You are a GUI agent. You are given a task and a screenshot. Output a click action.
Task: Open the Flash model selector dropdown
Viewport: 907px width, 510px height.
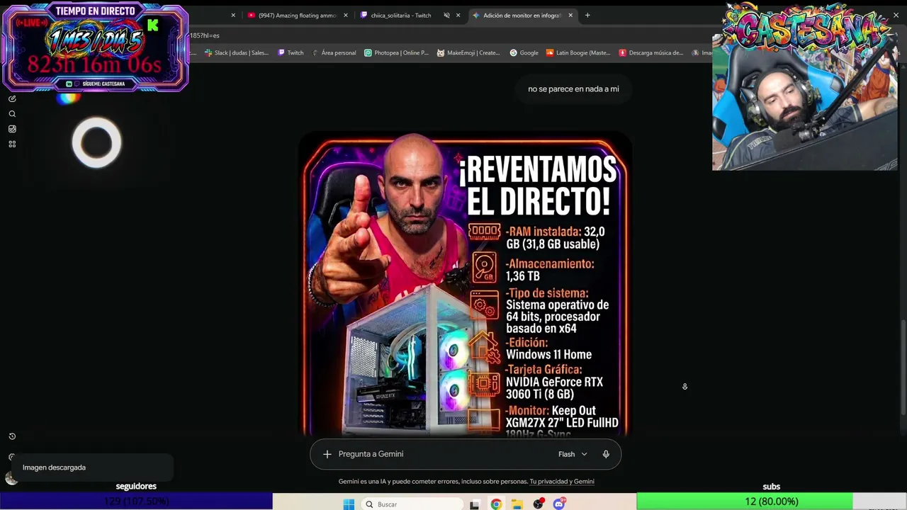coord(573,454)
